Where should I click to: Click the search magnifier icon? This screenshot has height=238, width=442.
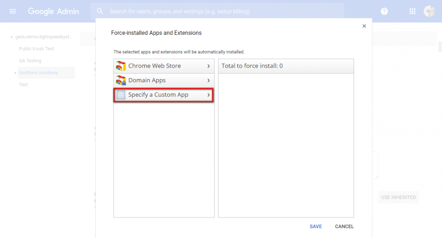100,11
